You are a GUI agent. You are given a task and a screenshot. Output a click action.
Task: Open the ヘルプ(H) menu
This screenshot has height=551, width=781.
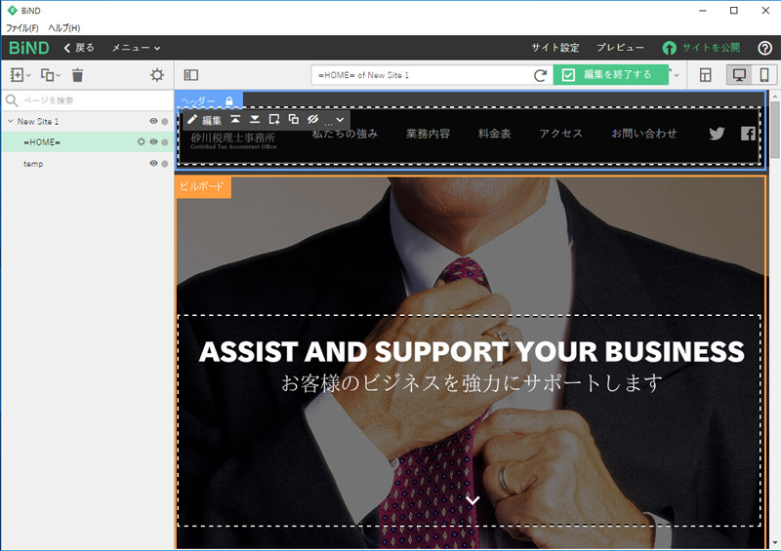coord(64,28)
